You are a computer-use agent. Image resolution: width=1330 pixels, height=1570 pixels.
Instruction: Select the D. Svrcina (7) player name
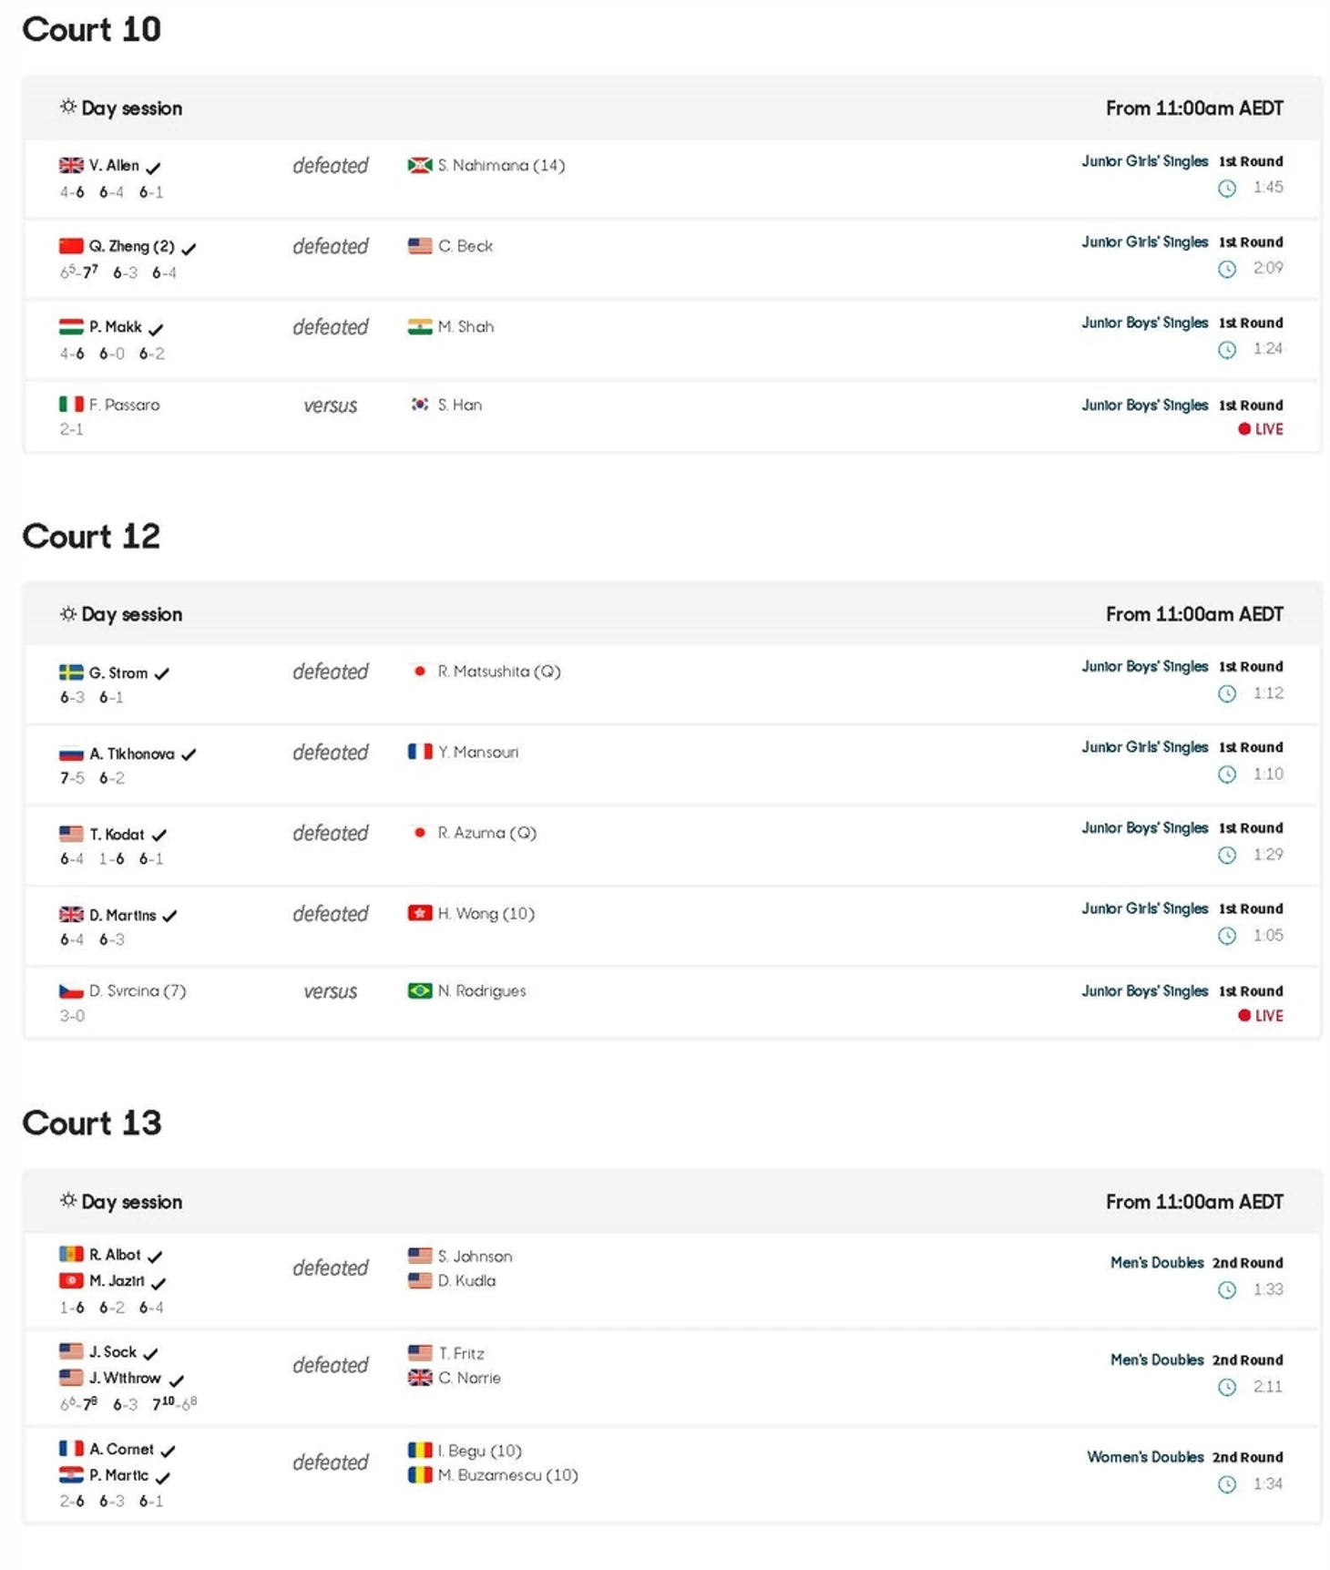click(138, 990)
